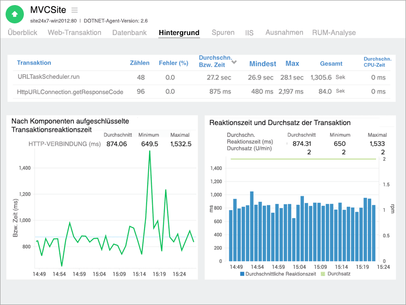Switch to the RUM-Analyse tab
The height and width of the screenshot is (305, 406).
click(x=334, y=33)
